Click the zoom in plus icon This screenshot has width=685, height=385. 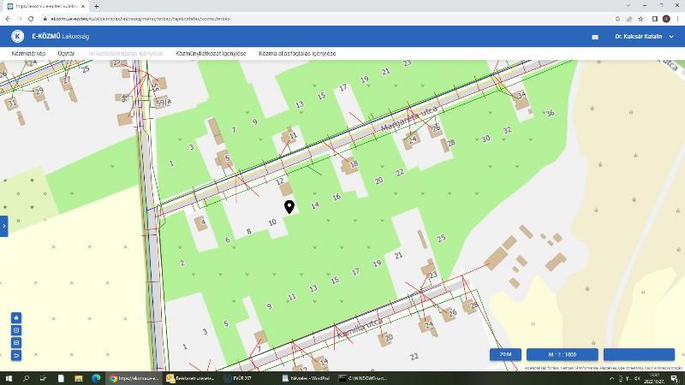(x=16, y=329)
